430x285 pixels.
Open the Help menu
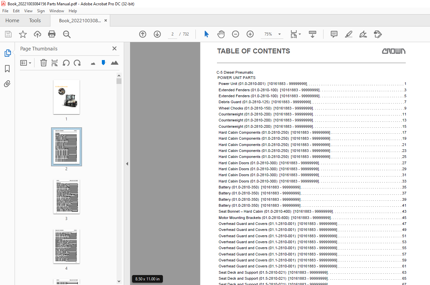73,11
